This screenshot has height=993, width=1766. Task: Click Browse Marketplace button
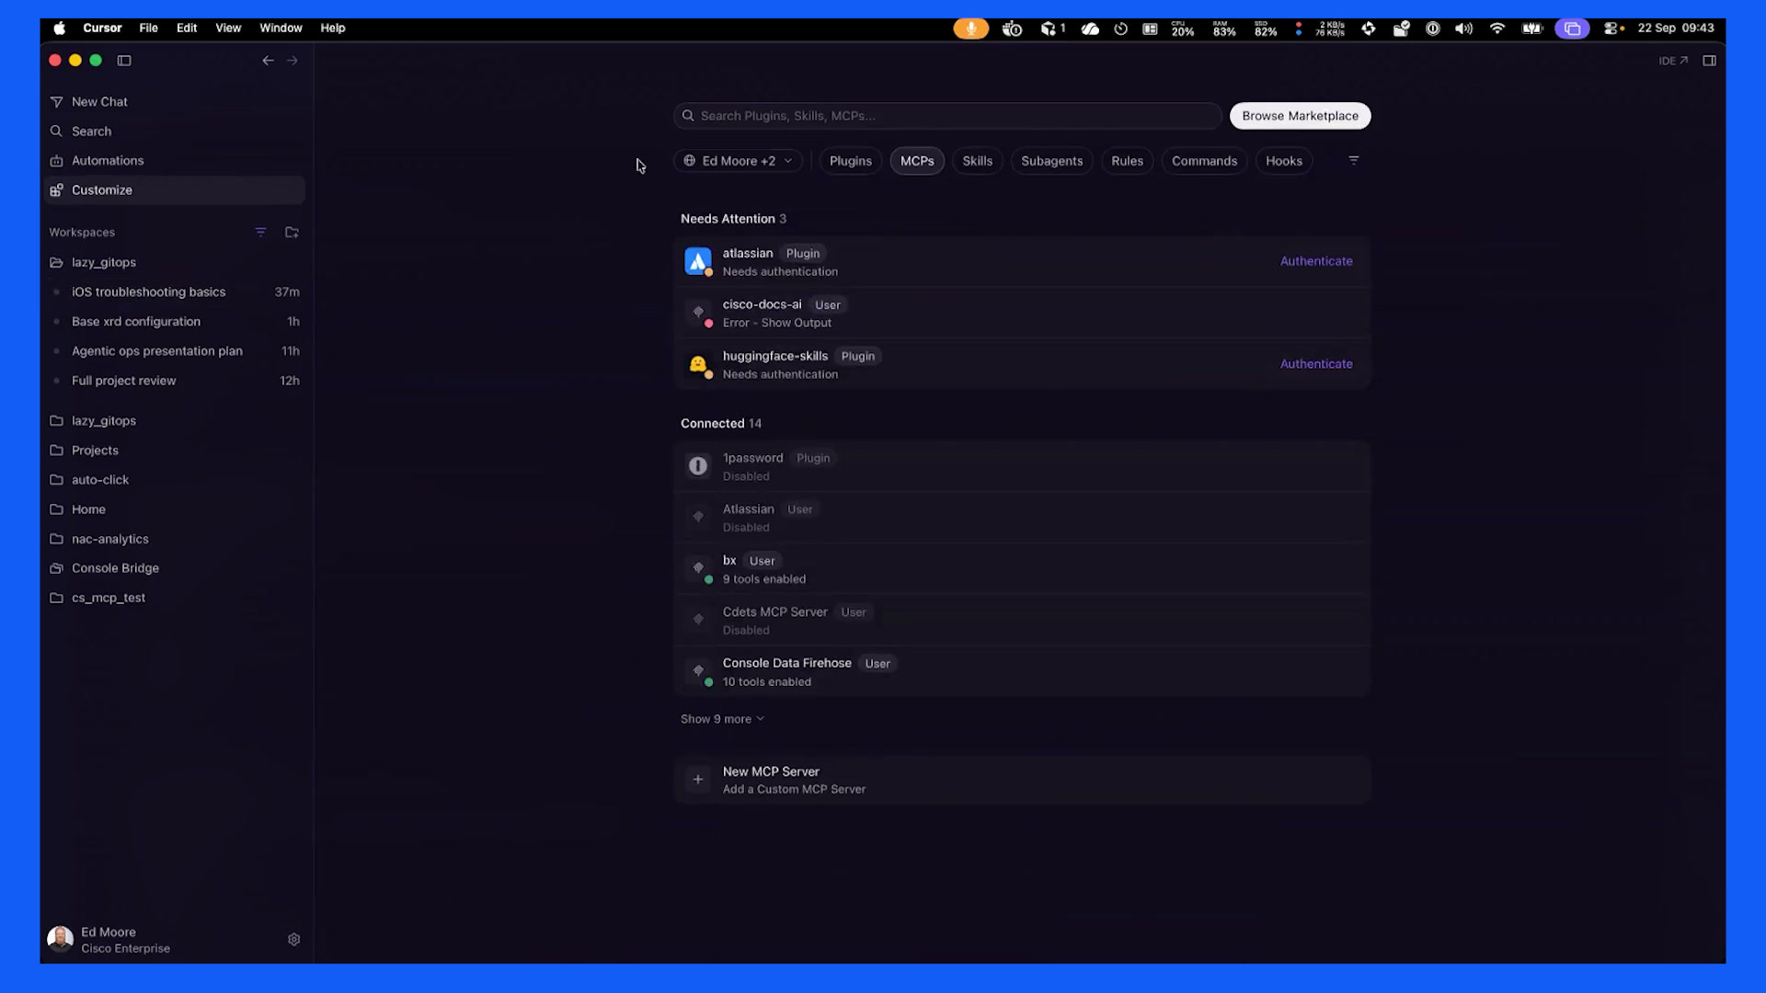(1300, 116)
